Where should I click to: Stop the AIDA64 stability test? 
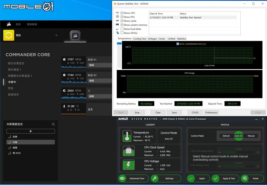point(137,112)
